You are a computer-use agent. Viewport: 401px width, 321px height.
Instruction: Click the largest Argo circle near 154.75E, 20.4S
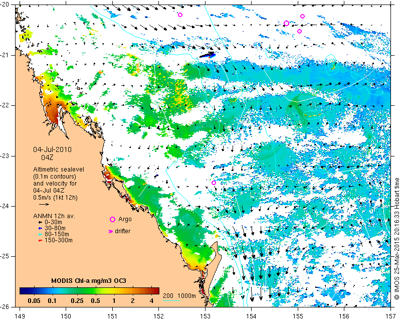pyautogui.click(x=286, y=23)
